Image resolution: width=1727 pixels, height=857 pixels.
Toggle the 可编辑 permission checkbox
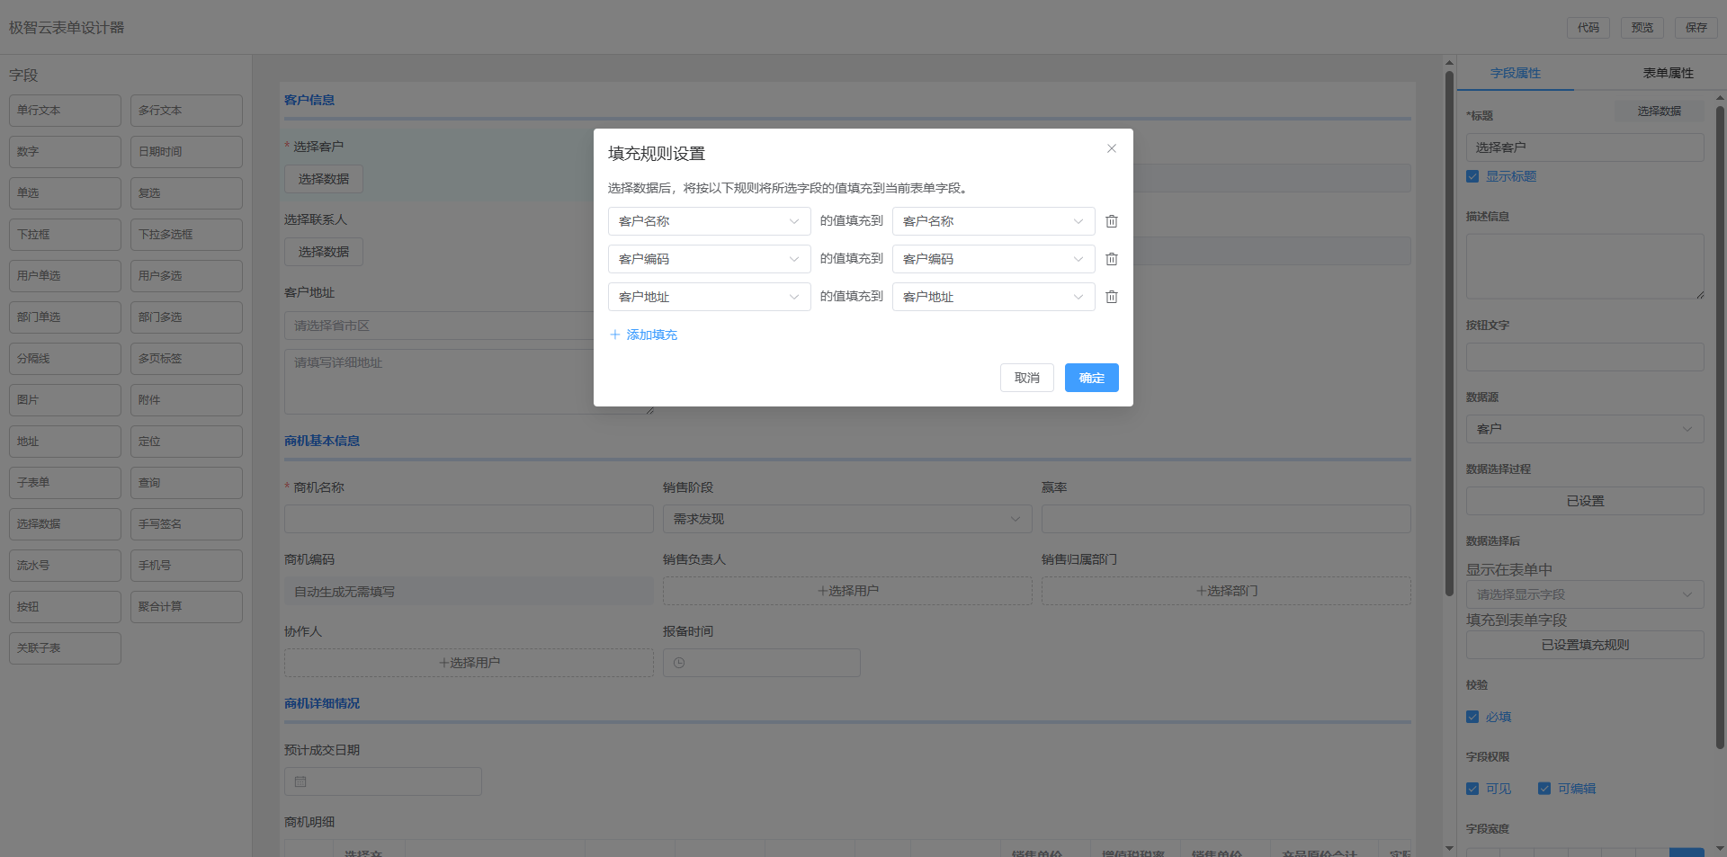(x=1544, y=789)
